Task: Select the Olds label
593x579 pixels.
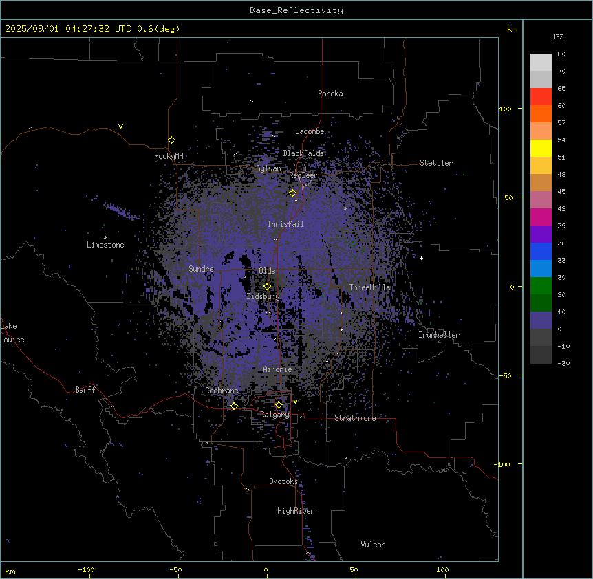Action: (x=267, y=271)
